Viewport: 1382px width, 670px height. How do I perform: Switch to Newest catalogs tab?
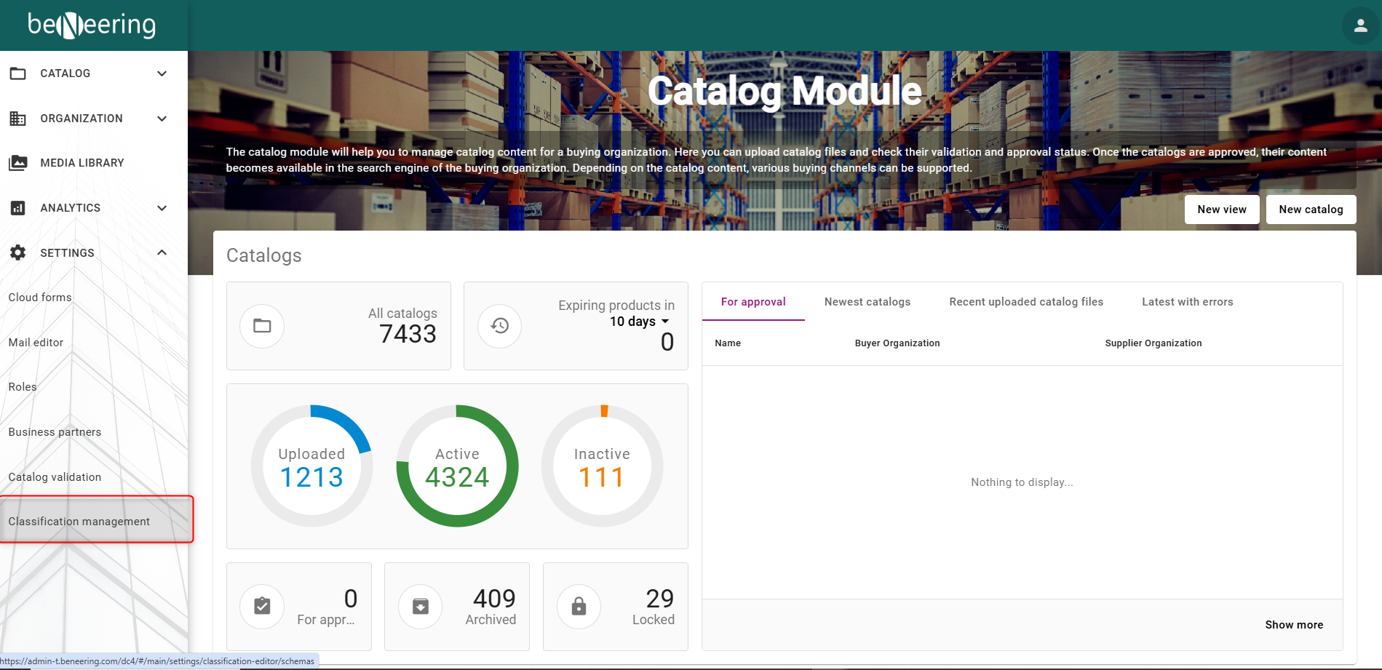[867, 302]
